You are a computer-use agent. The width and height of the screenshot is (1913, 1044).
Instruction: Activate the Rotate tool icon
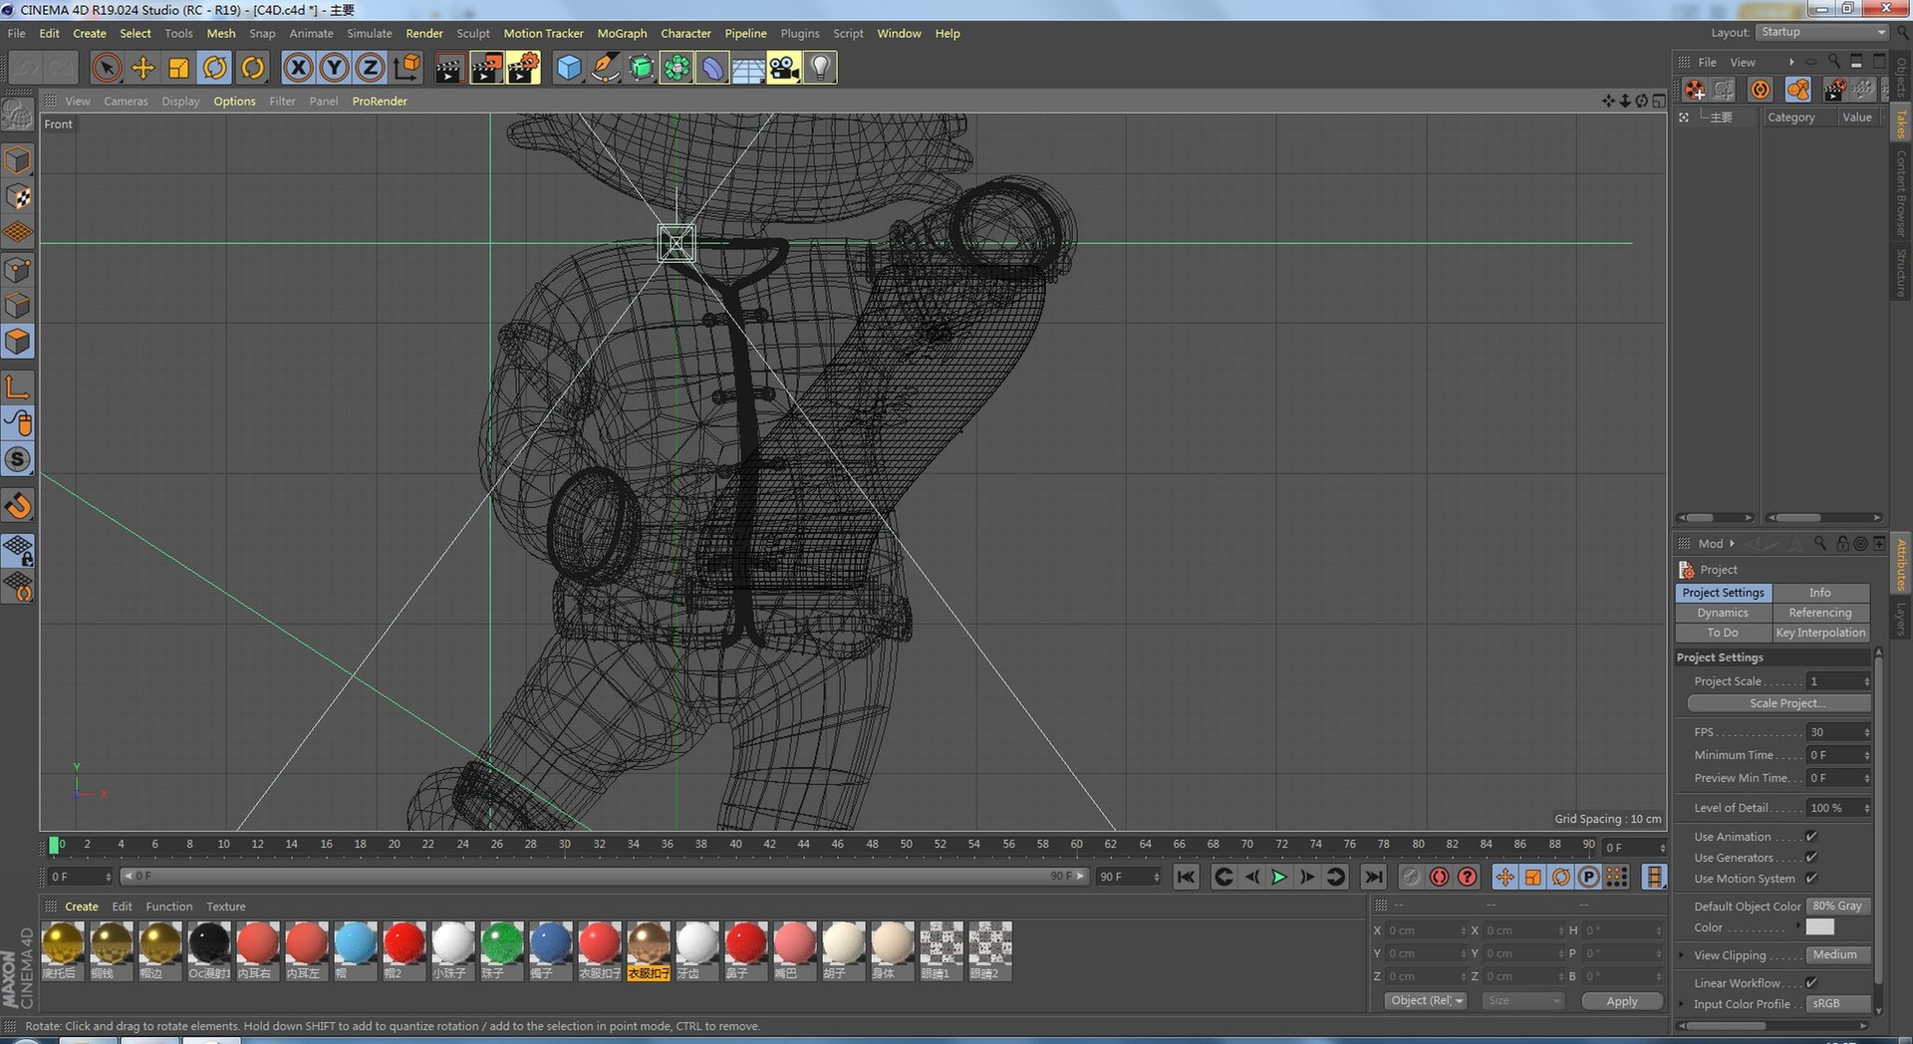[x=215, y=68]
